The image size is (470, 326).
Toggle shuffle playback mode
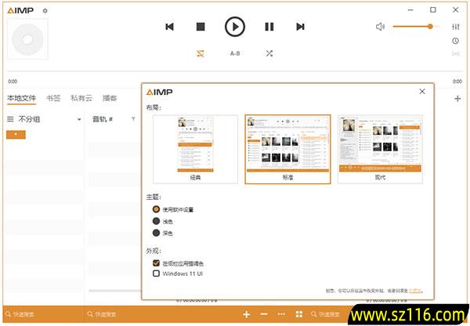click(x=269, y=53)
